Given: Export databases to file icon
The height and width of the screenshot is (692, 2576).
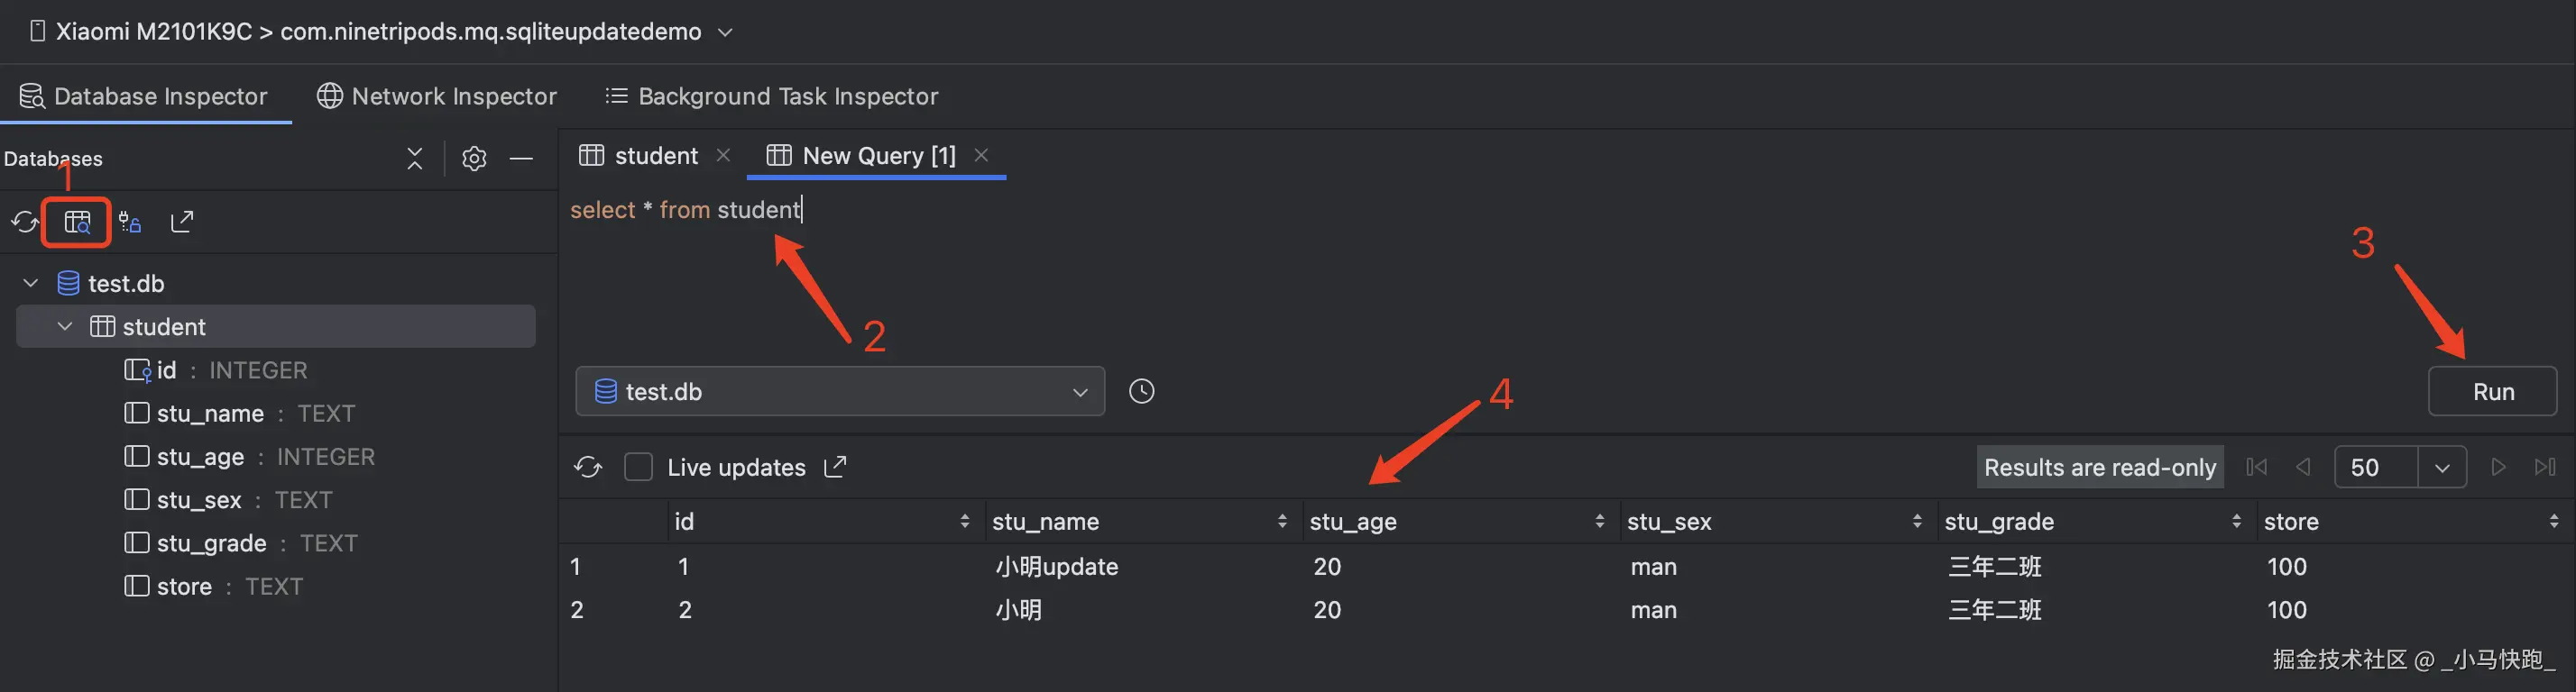Looking at the screenshot, I should tap(181, 222).
